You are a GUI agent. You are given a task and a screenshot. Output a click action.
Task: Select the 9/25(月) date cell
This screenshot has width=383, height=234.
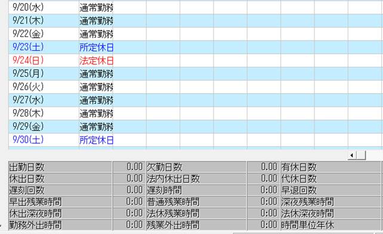coord(44,73)
